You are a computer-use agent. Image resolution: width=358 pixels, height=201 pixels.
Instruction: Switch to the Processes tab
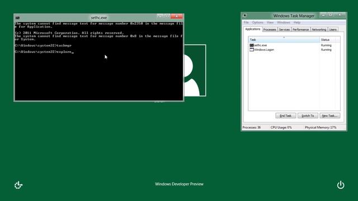(270, 30)
